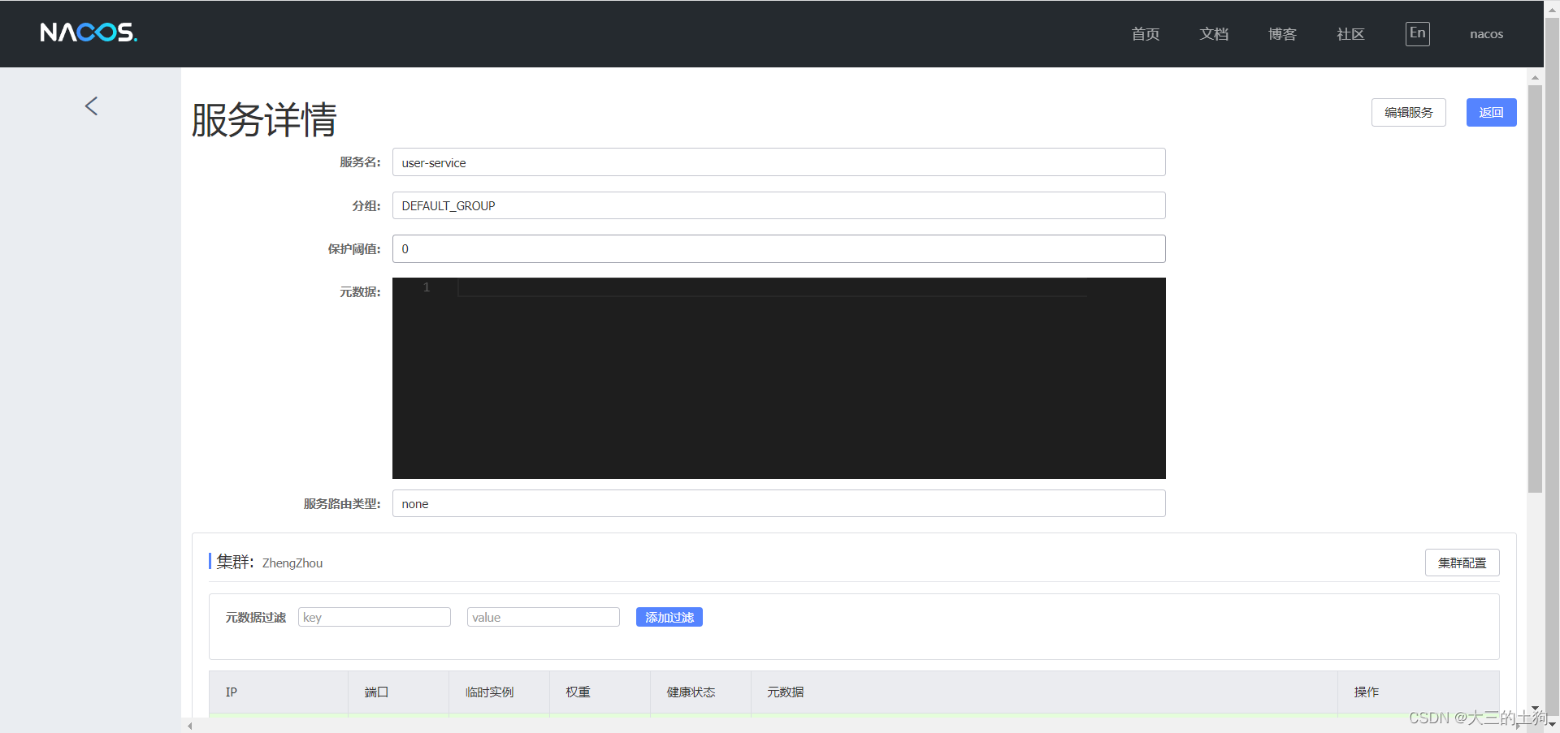Click the 添加过滤 button
Screen dimensions: 1560x733
[x=669, y=617]
